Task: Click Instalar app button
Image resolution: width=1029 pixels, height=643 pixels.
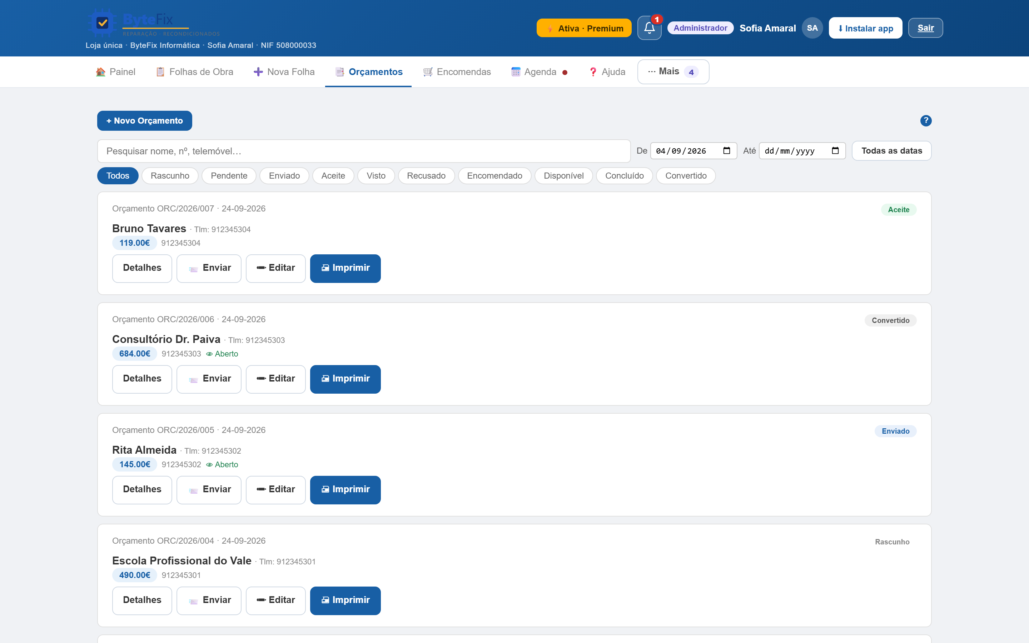Action: [x=865, y=28]
